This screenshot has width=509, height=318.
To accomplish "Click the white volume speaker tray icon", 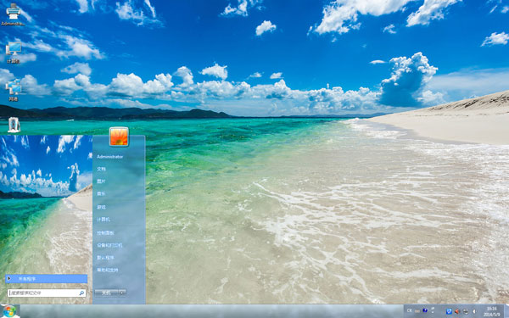I will tap(474, 311).
